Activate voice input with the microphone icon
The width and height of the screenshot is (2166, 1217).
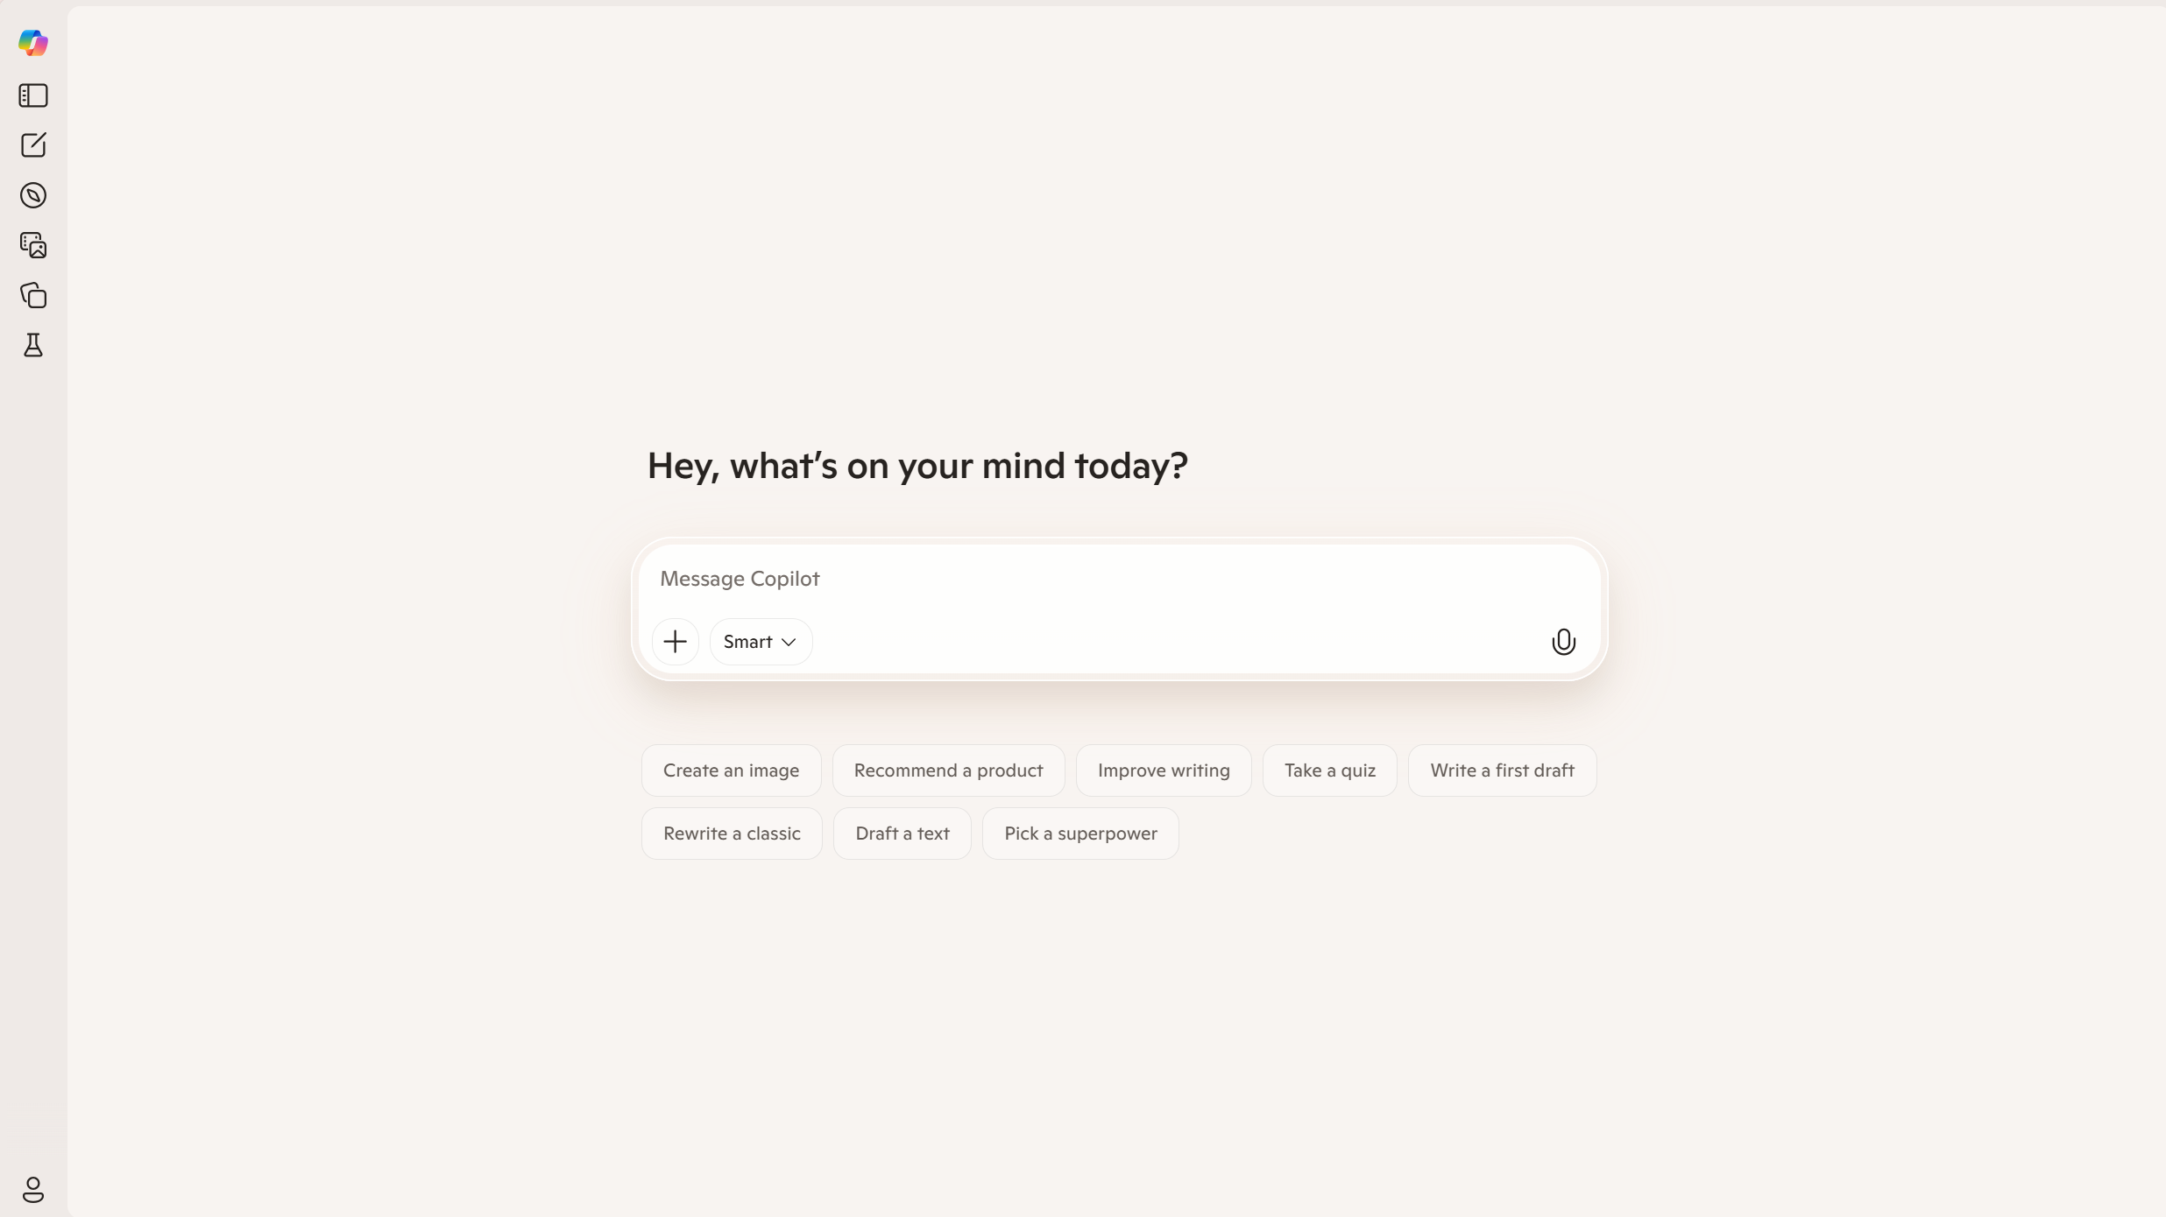click(1562, 641)
